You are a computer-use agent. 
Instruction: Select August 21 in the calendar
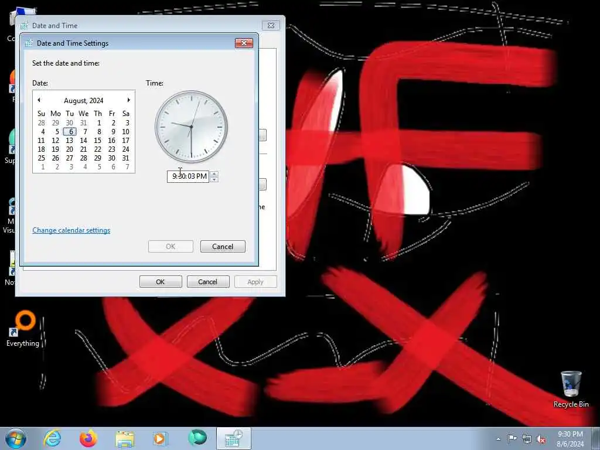83,149
